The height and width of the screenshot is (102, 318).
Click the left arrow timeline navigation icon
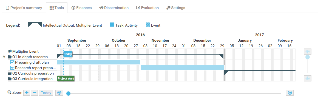tap(59, 93)
